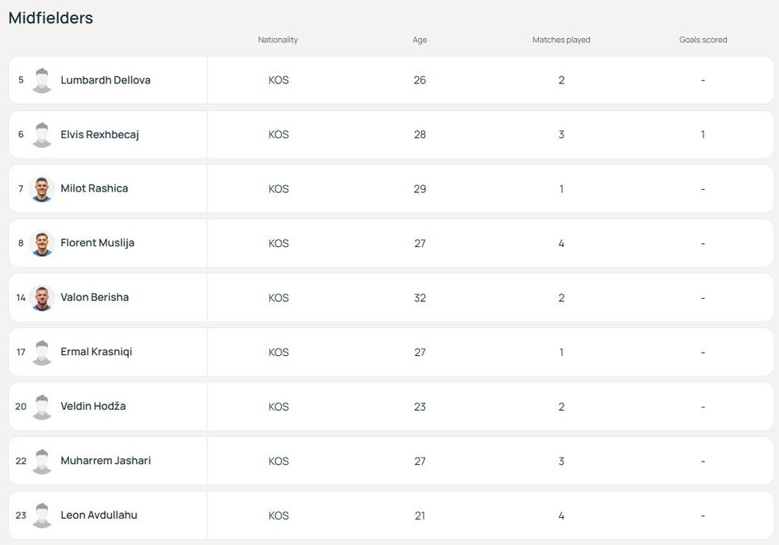Click Ermal Krasniqi's avatar placeholder icon
The width and height of the screenshot is (779, 545).
[x=41, y=352]
